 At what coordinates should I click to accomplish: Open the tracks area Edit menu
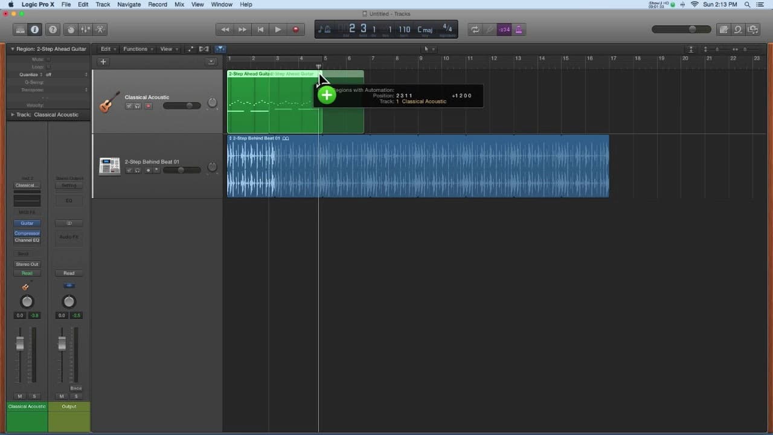tap(108, 49)
